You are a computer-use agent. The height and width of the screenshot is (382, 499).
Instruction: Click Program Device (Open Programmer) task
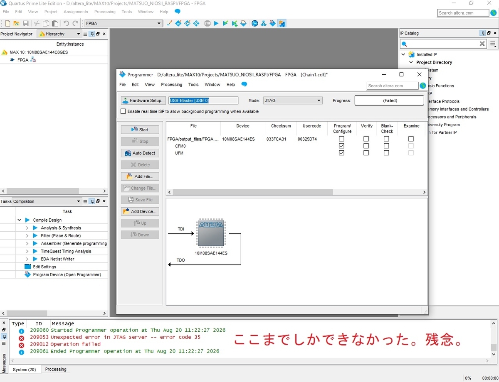(67, 274)
